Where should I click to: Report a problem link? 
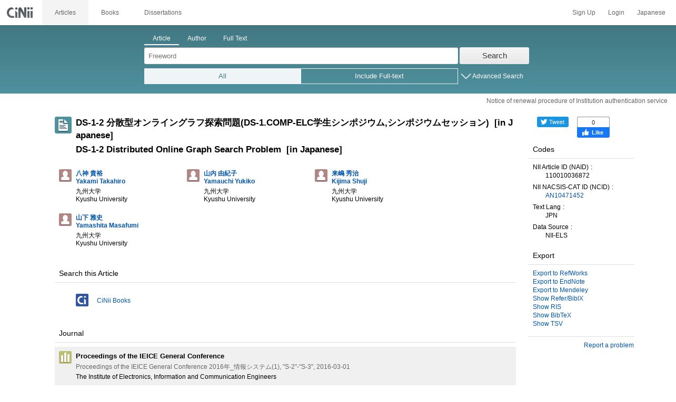coord(609,345)
